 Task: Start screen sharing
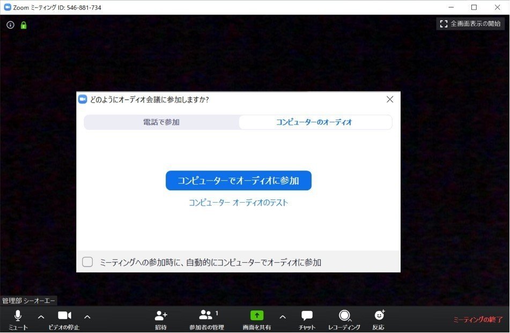[x=257, y=319]
